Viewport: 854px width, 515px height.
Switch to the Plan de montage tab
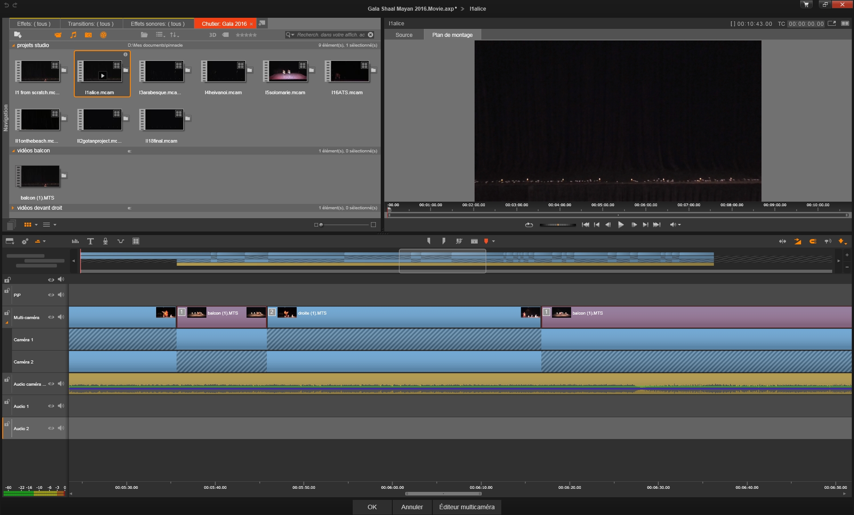(452, 35)
